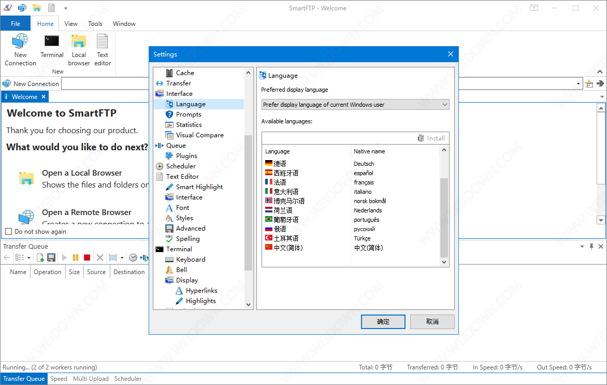Open select items dropdown in queue toolbar

[x=122, y=258]
